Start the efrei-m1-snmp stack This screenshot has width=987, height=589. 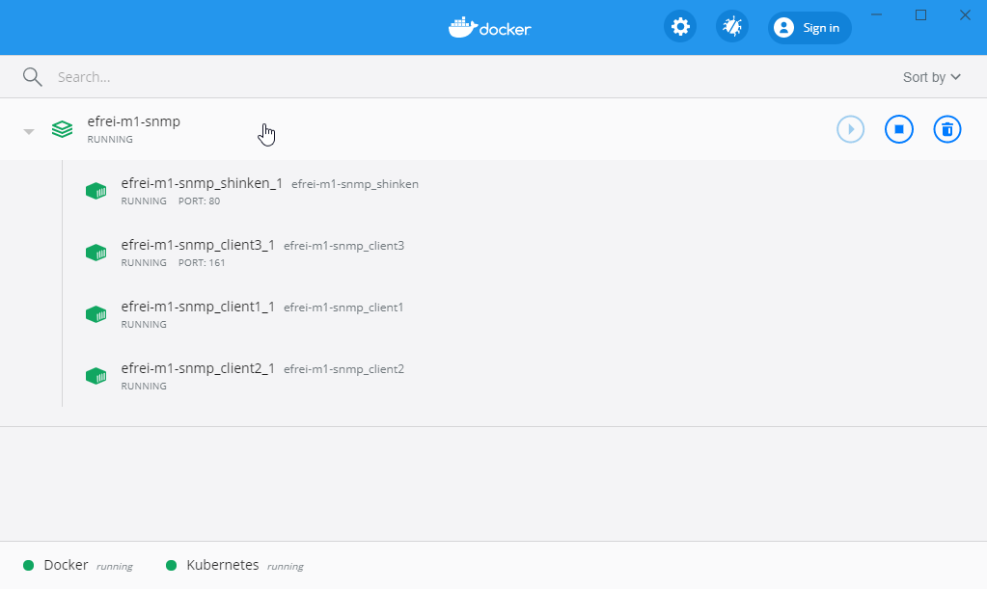(850, 129)
